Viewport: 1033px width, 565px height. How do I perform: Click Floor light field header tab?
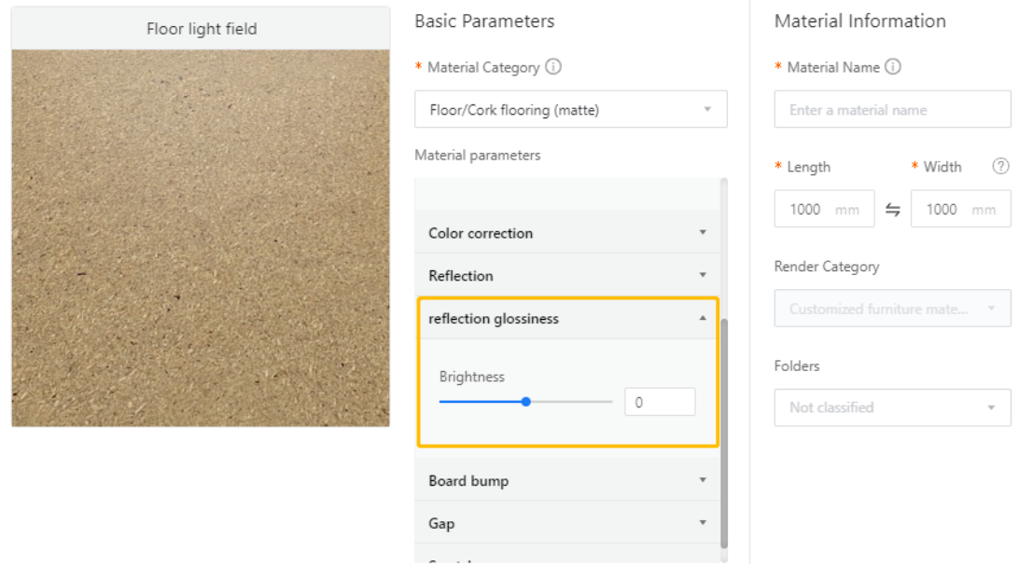coord(201,29)
